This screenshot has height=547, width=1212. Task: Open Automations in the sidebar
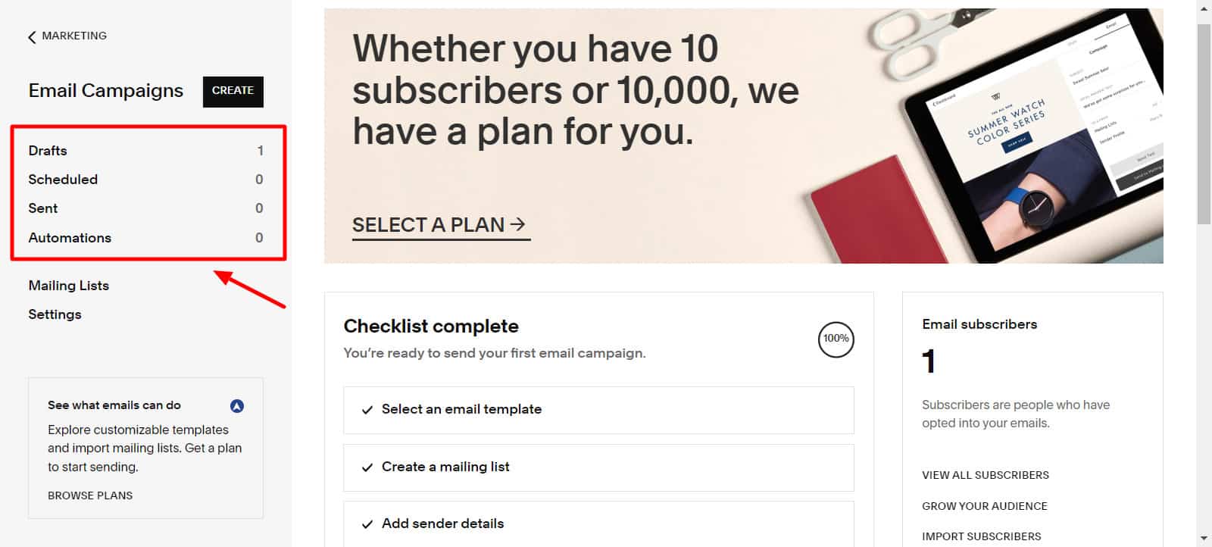[70, 238]
